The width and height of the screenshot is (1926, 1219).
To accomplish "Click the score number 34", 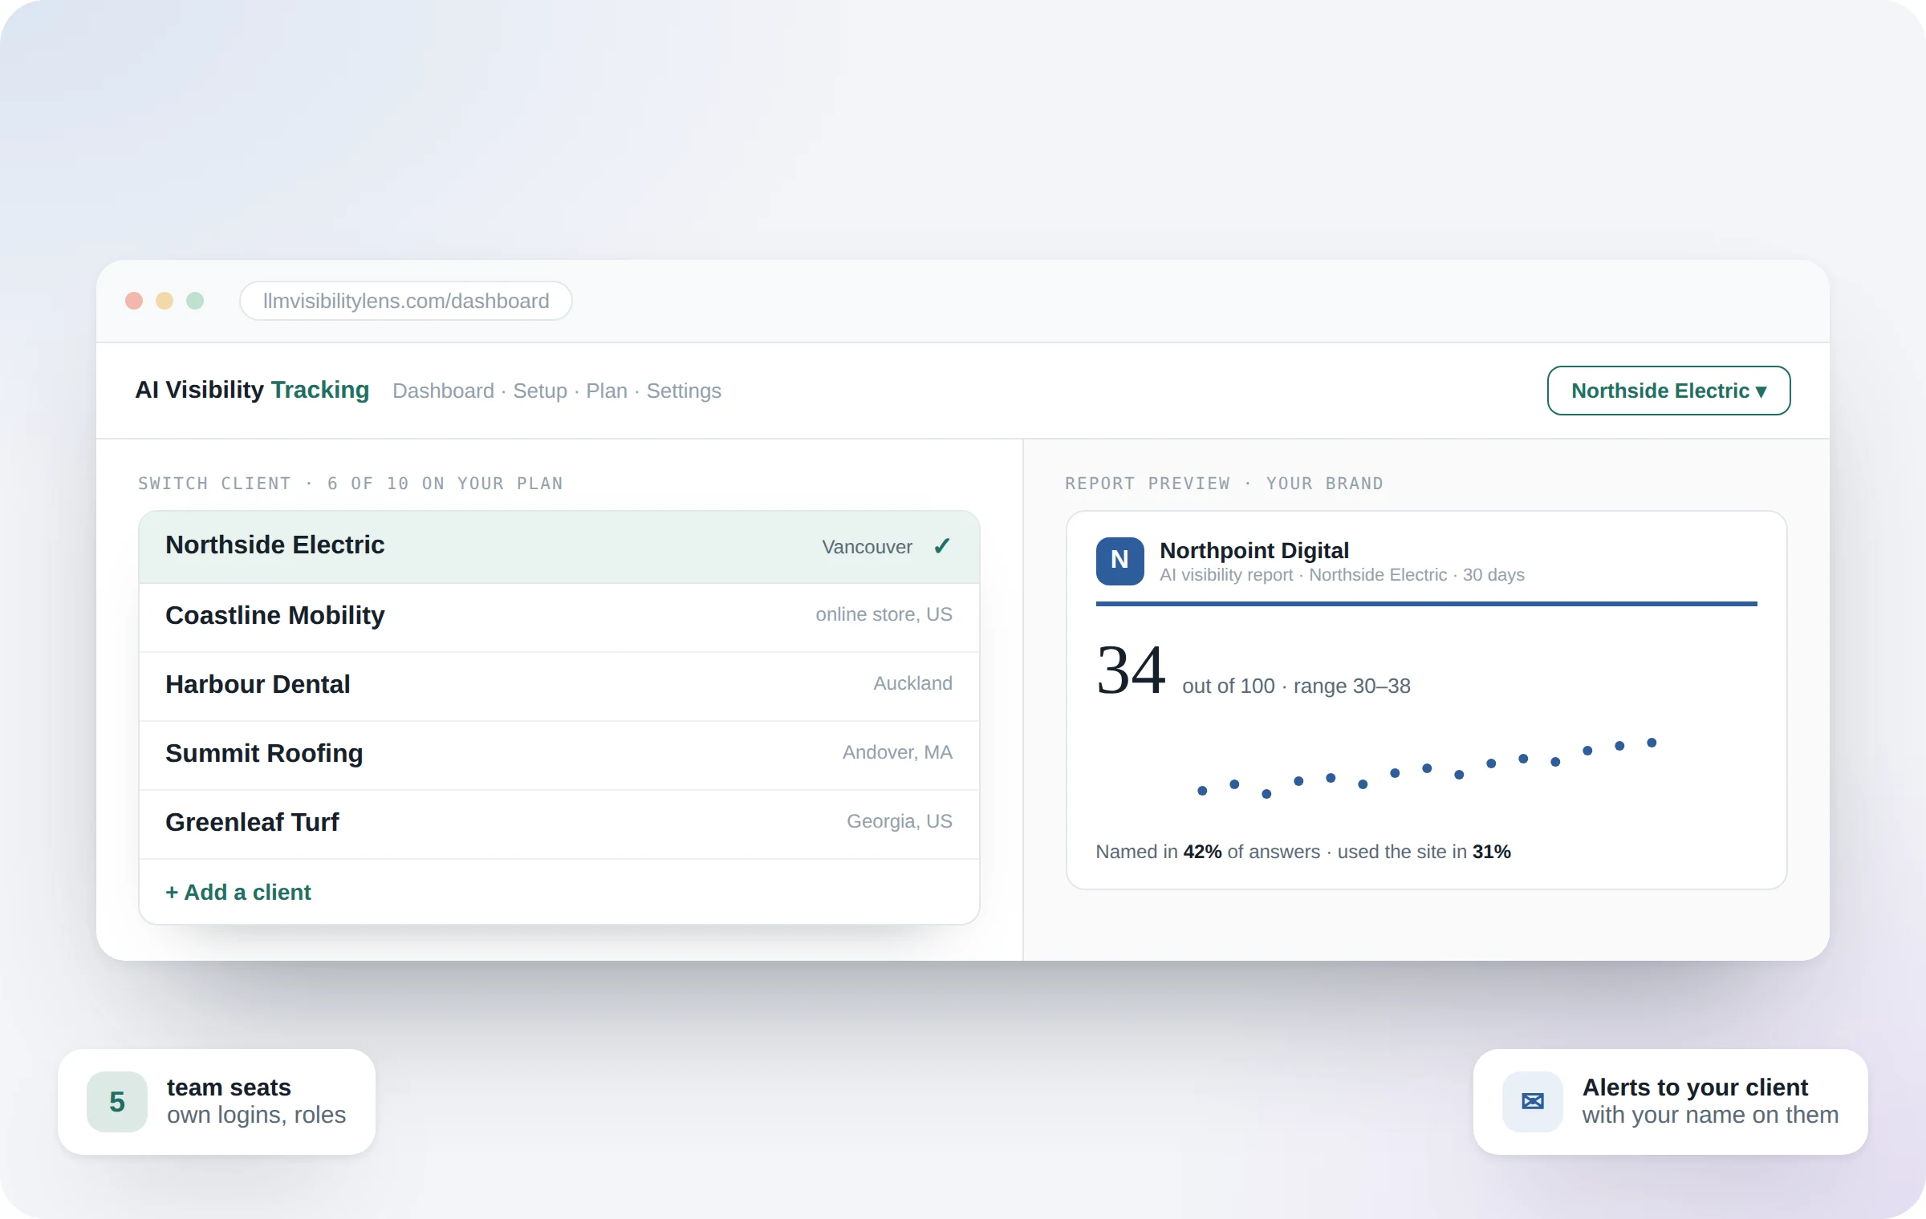I will (1131, 670).
